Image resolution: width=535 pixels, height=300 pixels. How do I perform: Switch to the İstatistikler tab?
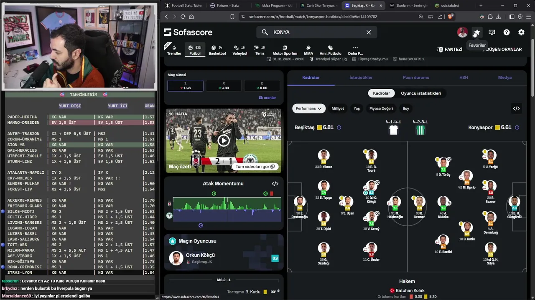361,77
